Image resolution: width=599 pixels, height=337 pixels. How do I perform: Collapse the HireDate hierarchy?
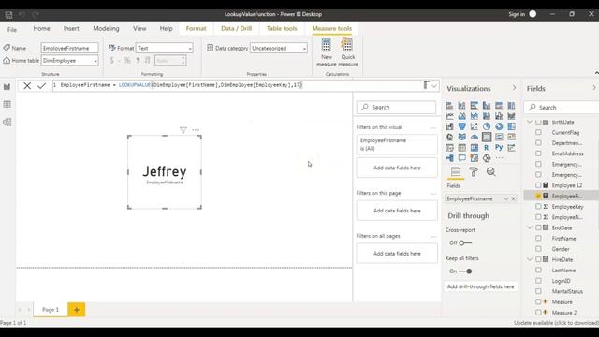[x=530, y=259]
